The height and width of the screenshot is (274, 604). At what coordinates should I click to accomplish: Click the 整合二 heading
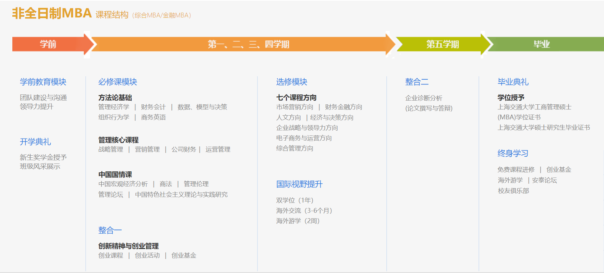pyautogui.click(x=417, y=82)
